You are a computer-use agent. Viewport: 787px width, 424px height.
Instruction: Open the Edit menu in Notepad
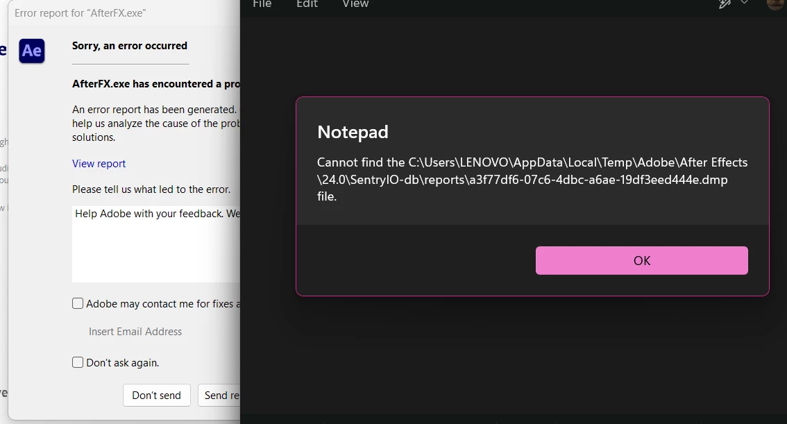tap(307, 4)
